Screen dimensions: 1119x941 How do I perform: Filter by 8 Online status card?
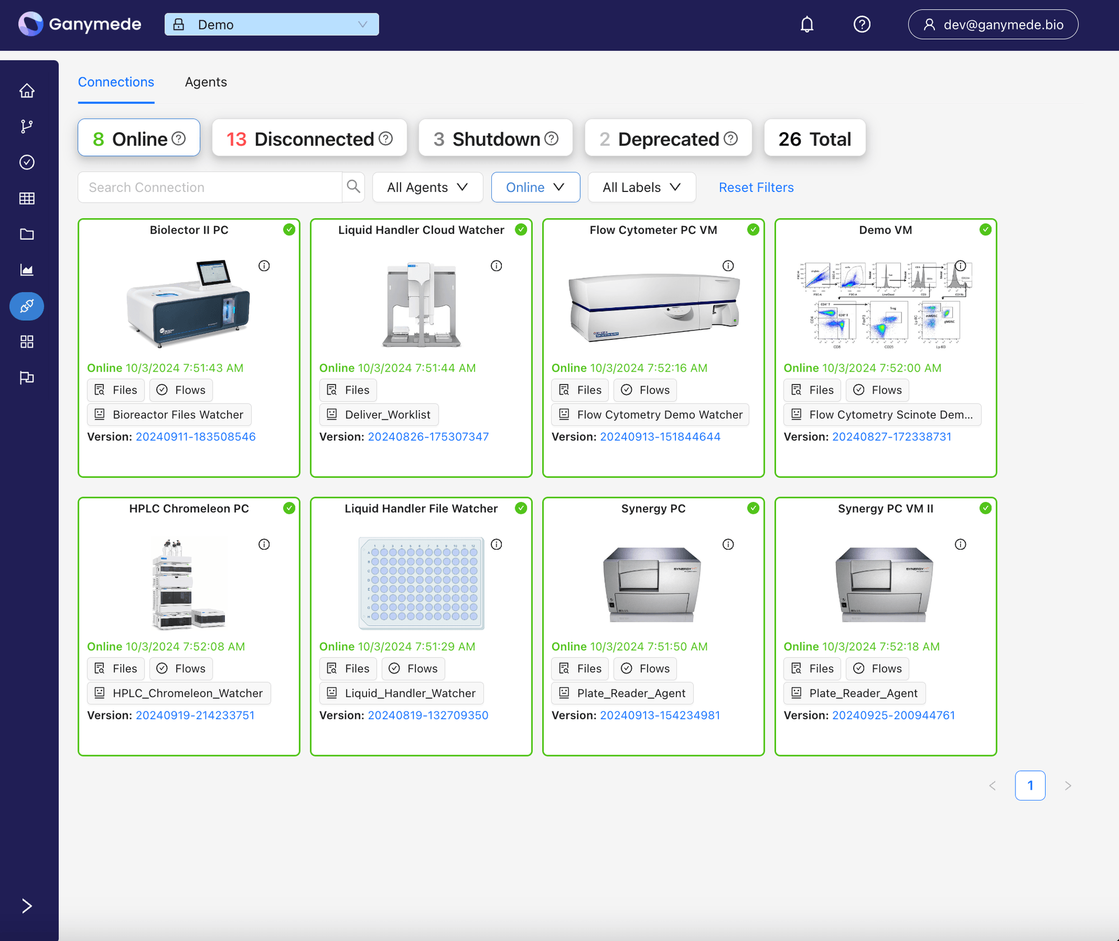139,138
